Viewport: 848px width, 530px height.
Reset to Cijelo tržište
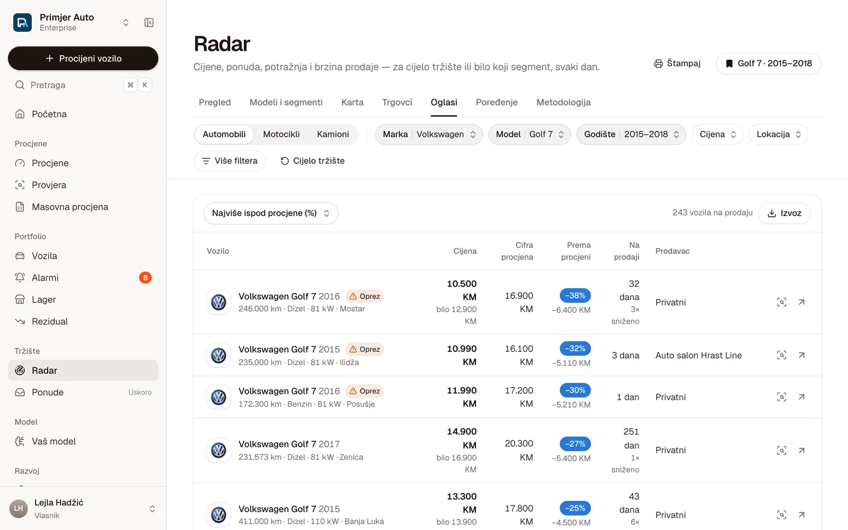[x=312, y=161]
